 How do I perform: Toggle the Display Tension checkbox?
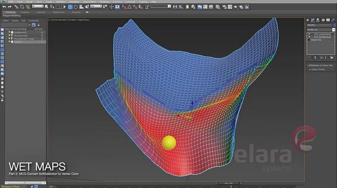coord(310,70)
